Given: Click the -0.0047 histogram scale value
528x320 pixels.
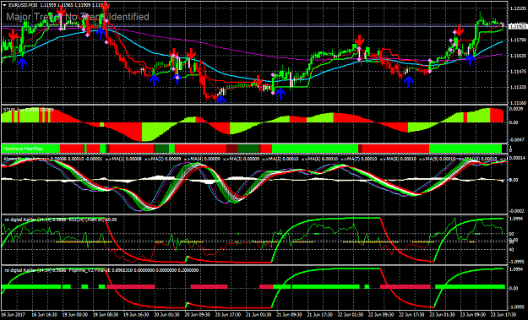Looking at the screenshot, I should (517, 139).
